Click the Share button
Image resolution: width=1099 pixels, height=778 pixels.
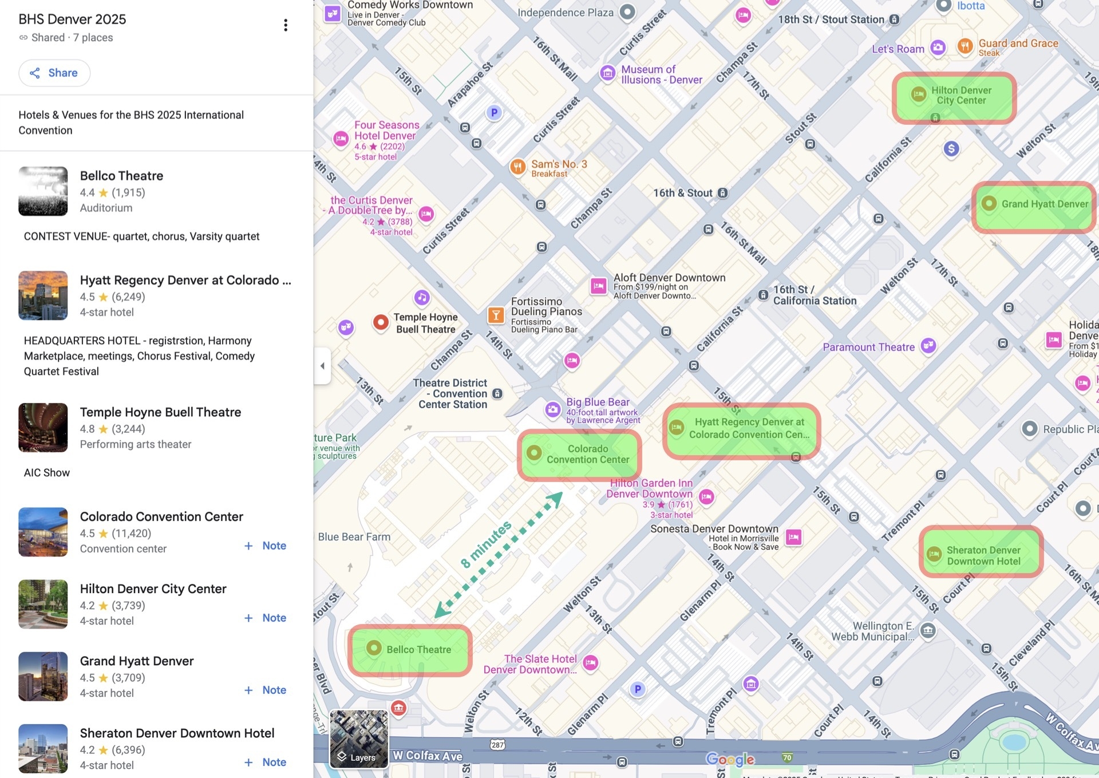coord(54,73)
